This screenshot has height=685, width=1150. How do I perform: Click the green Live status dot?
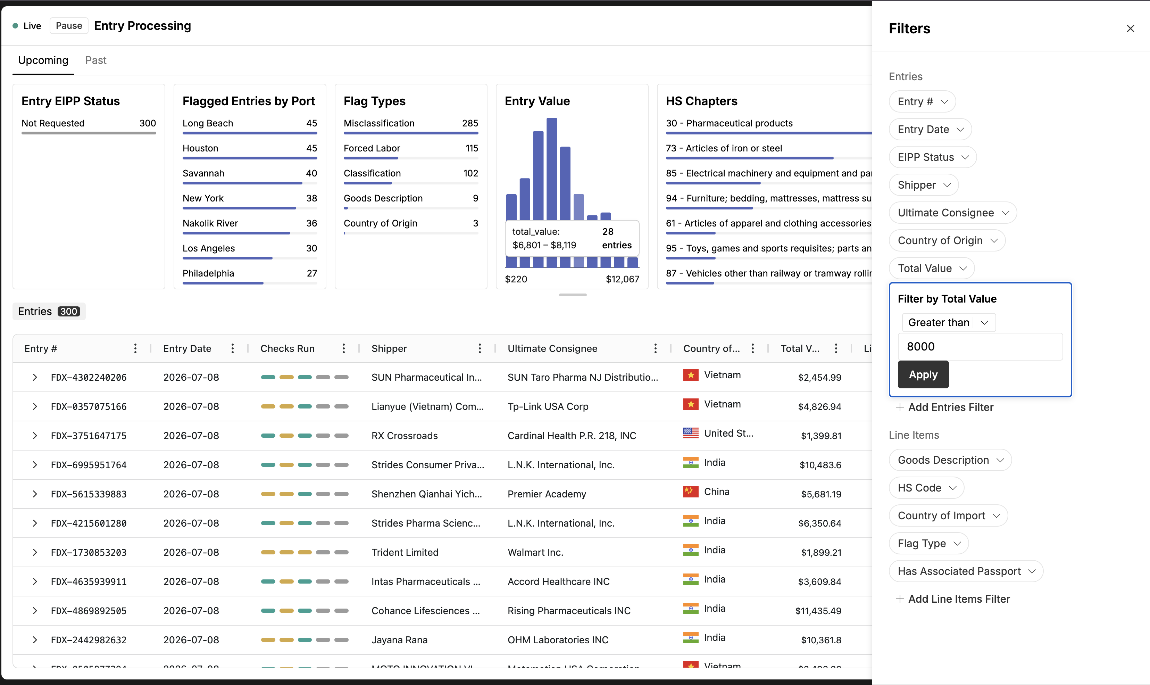(x=15, y=26)
